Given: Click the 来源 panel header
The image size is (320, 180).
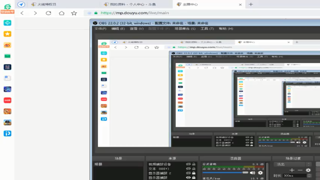Looking at the screenshot, I should (x=172, y=158).
